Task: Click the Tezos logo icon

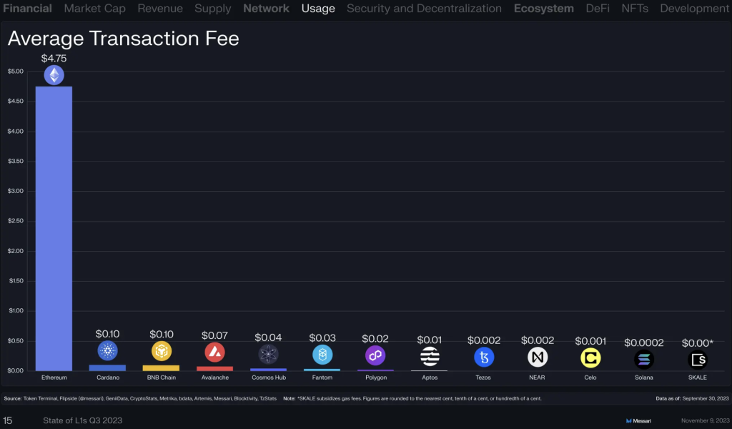Action: click(x=484, y=357)
